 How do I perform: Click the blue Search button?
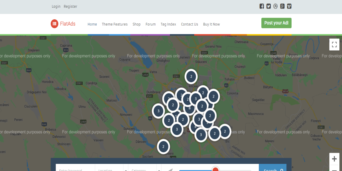coord(273,168)
